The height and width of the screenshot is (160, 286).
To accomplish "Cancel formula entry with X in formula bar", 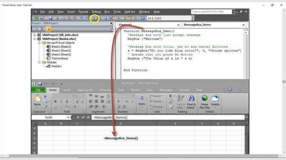I will 78,117.
